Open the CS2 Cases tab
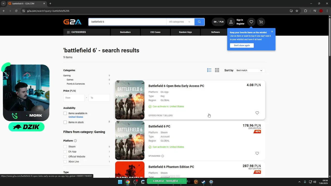The image size is (331, 186). click(155, 32)
